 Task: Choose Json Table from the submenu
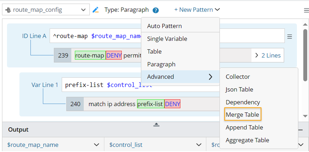click(x=239, y=89)
